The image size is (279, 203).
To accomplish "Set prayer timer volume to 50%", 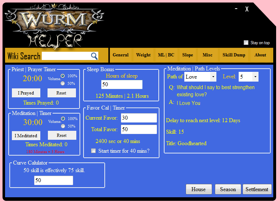I will (63, 83).
